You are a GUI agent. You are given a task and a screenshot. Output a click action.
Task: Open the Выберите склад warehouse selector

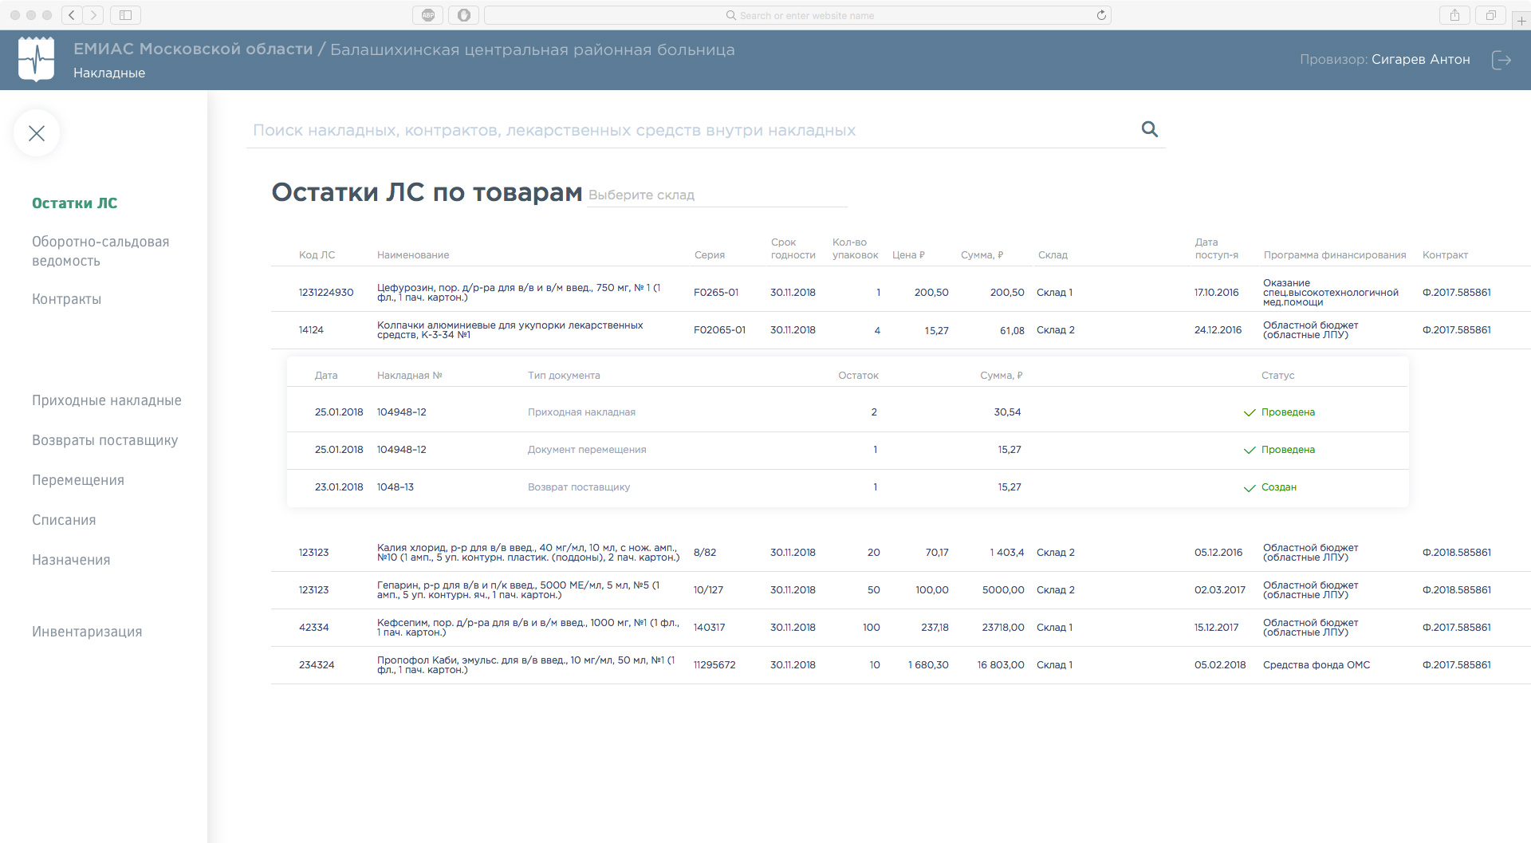tap(716, 195)
